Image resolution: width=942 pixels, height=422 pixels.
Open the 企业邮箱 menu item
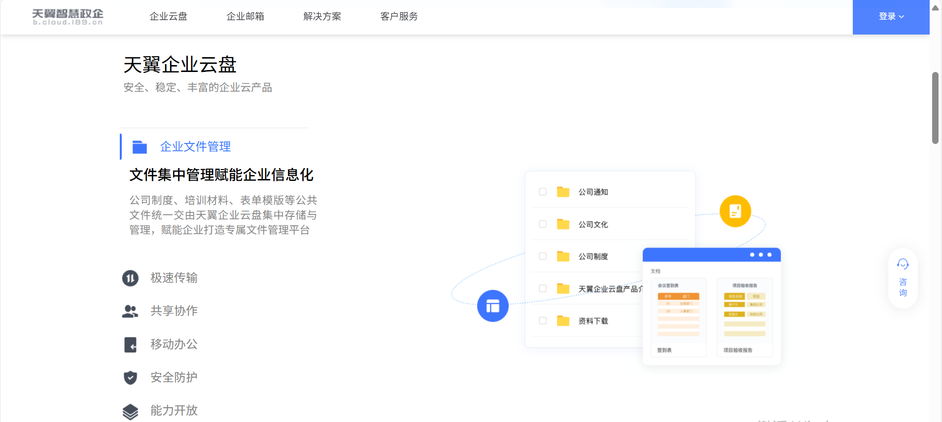245,16
